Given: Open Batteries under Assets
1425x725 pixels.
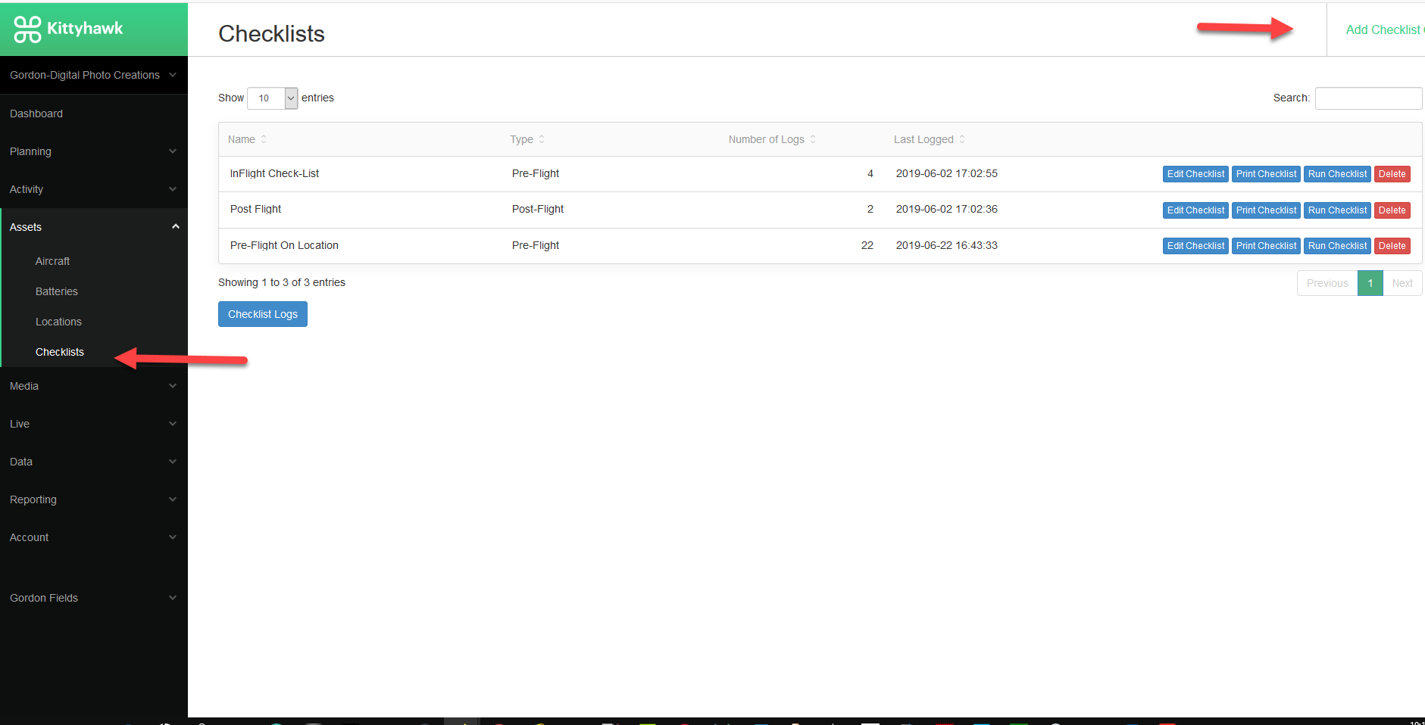Looking at the screenshot, I should tap(57, 291).
